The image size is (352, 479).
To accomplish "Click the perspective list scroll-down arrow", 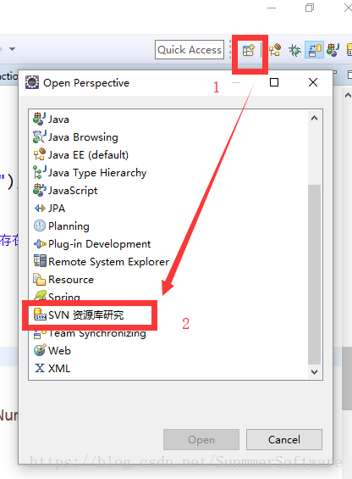I will pos(314,372).
